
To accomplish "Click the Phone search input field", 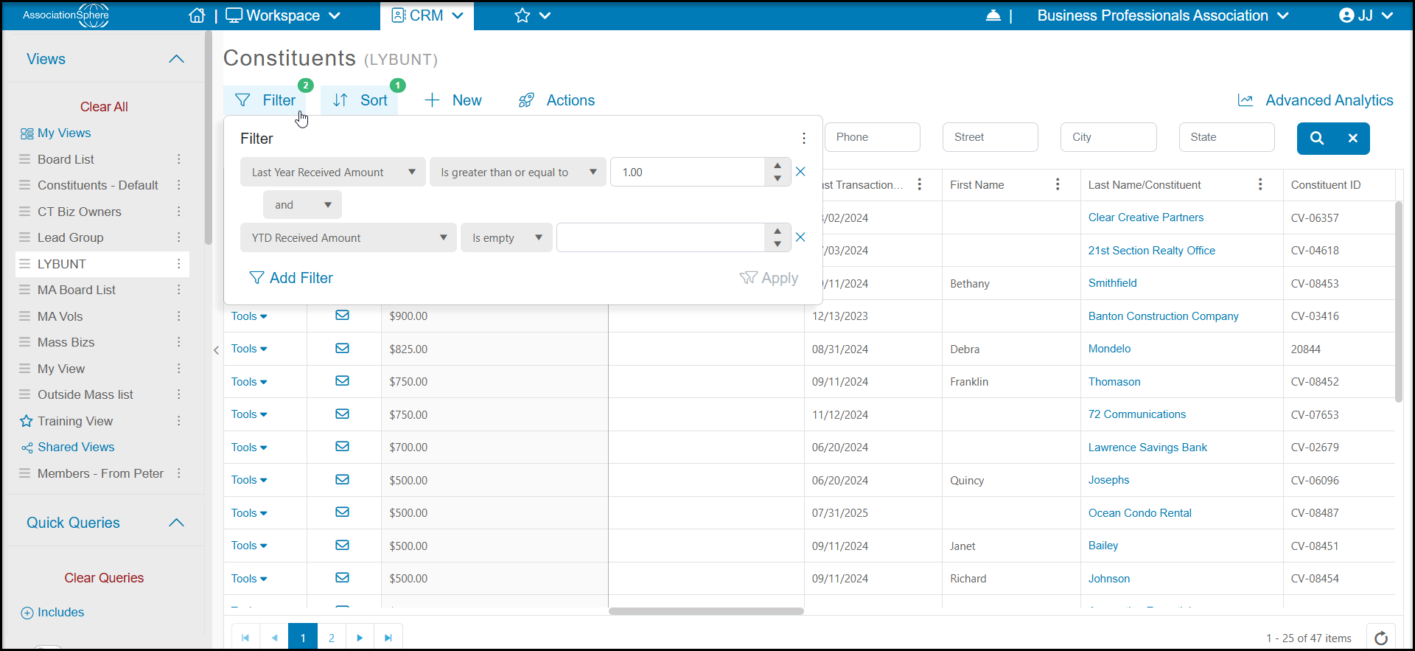I will tap(873, 137).
